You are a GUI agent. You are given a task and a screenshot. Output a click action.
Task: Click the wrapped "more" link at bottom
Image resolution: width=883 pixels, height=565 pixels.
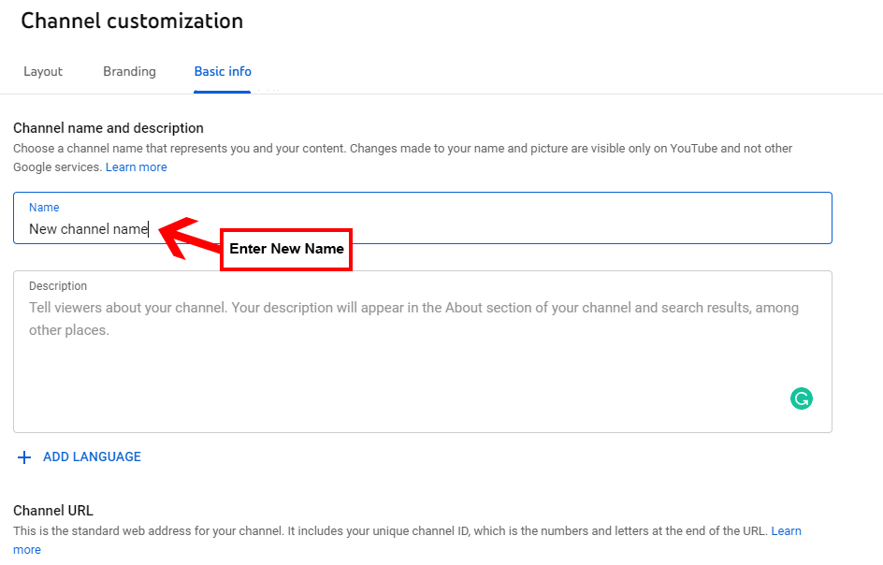pyautogui.click(x=27, y=550)
